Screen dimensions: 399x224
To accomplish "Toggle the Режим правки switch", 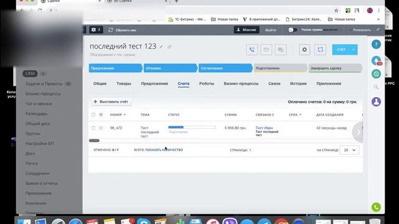I will [292, 30].
